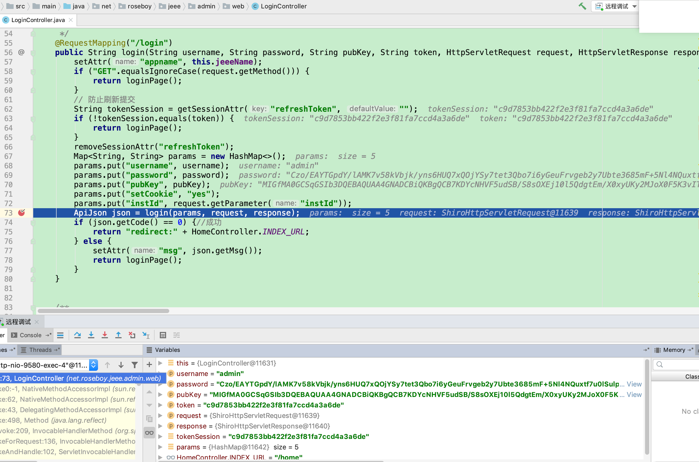Screen dimensions: 699x462
Task: Click the blue Step Into arrow
Action: pyautogui.click(x=91, y=335)
